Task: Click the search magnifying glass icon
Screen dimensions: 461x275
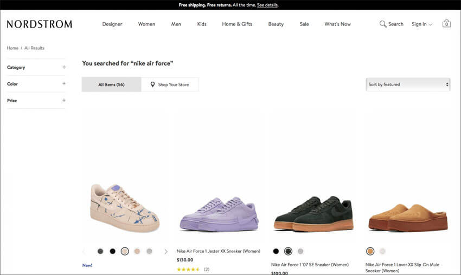Action: coord(383,24)
